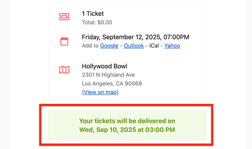
Task: Add event to Outlook calendar
Action: click(134, 46)
